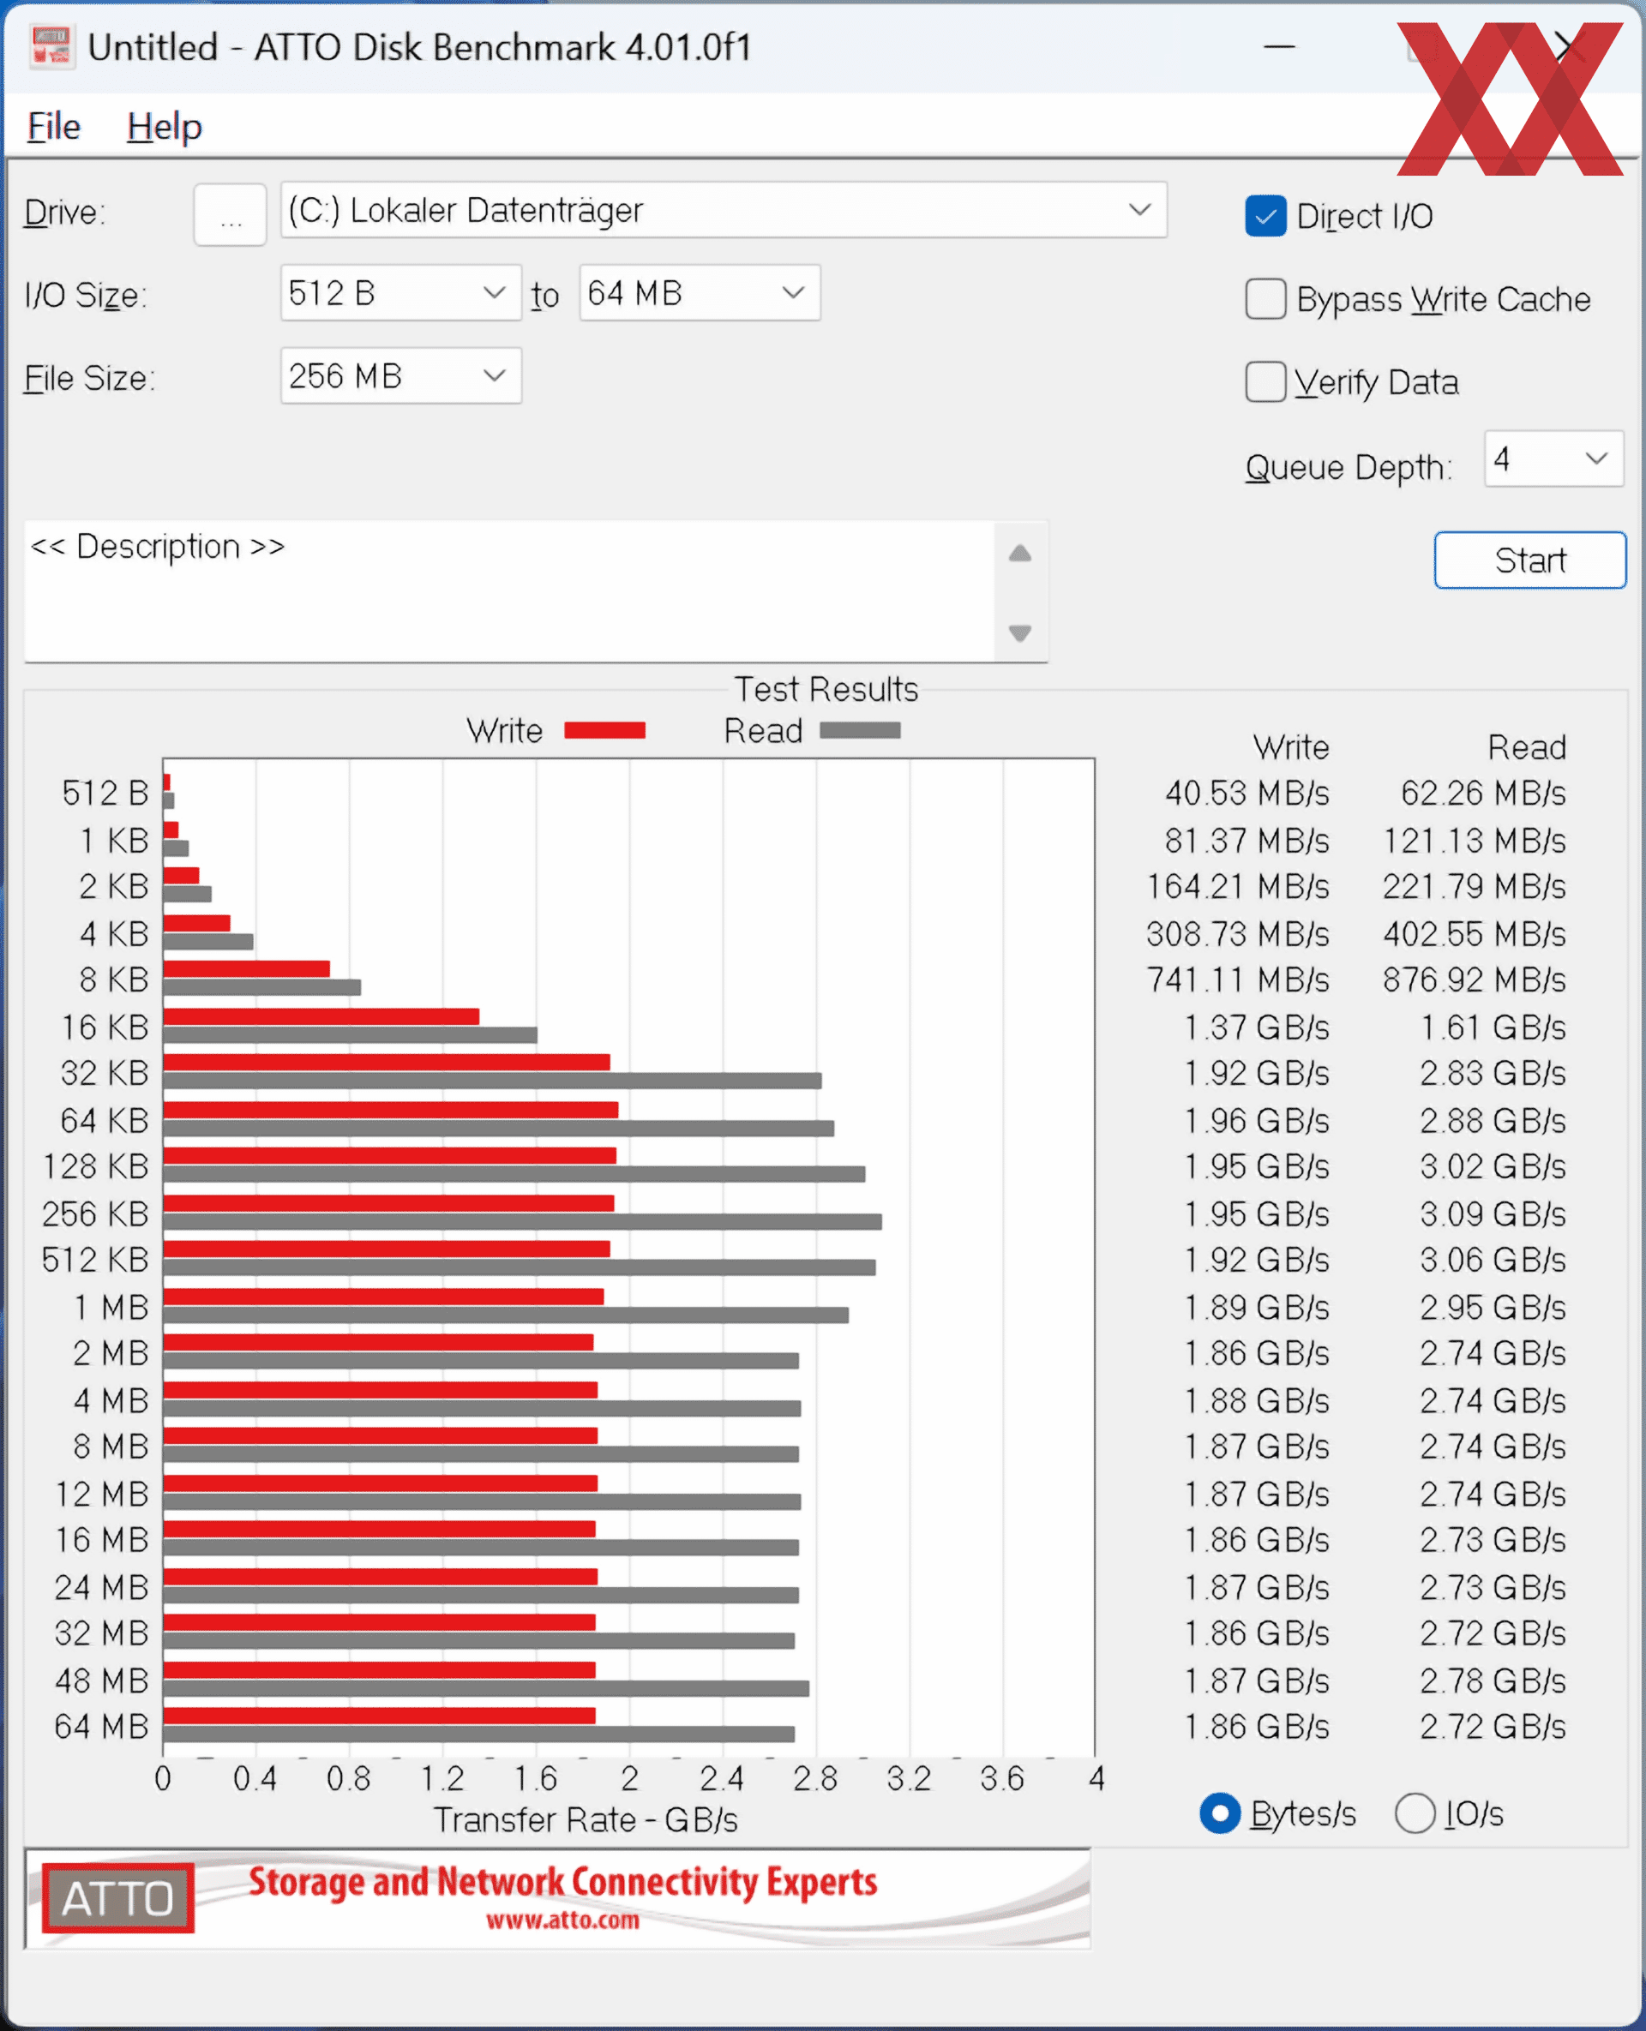The height and width of the screenshot is (2031, 1646).
Task: Open the Queue Depth dropdown
Action: (x=1554, y=459)
